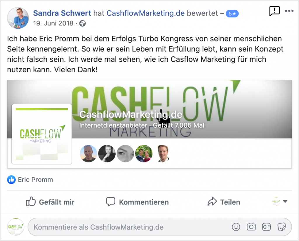
Task: Open the emoji smiley picker
Action: (236, 227)
